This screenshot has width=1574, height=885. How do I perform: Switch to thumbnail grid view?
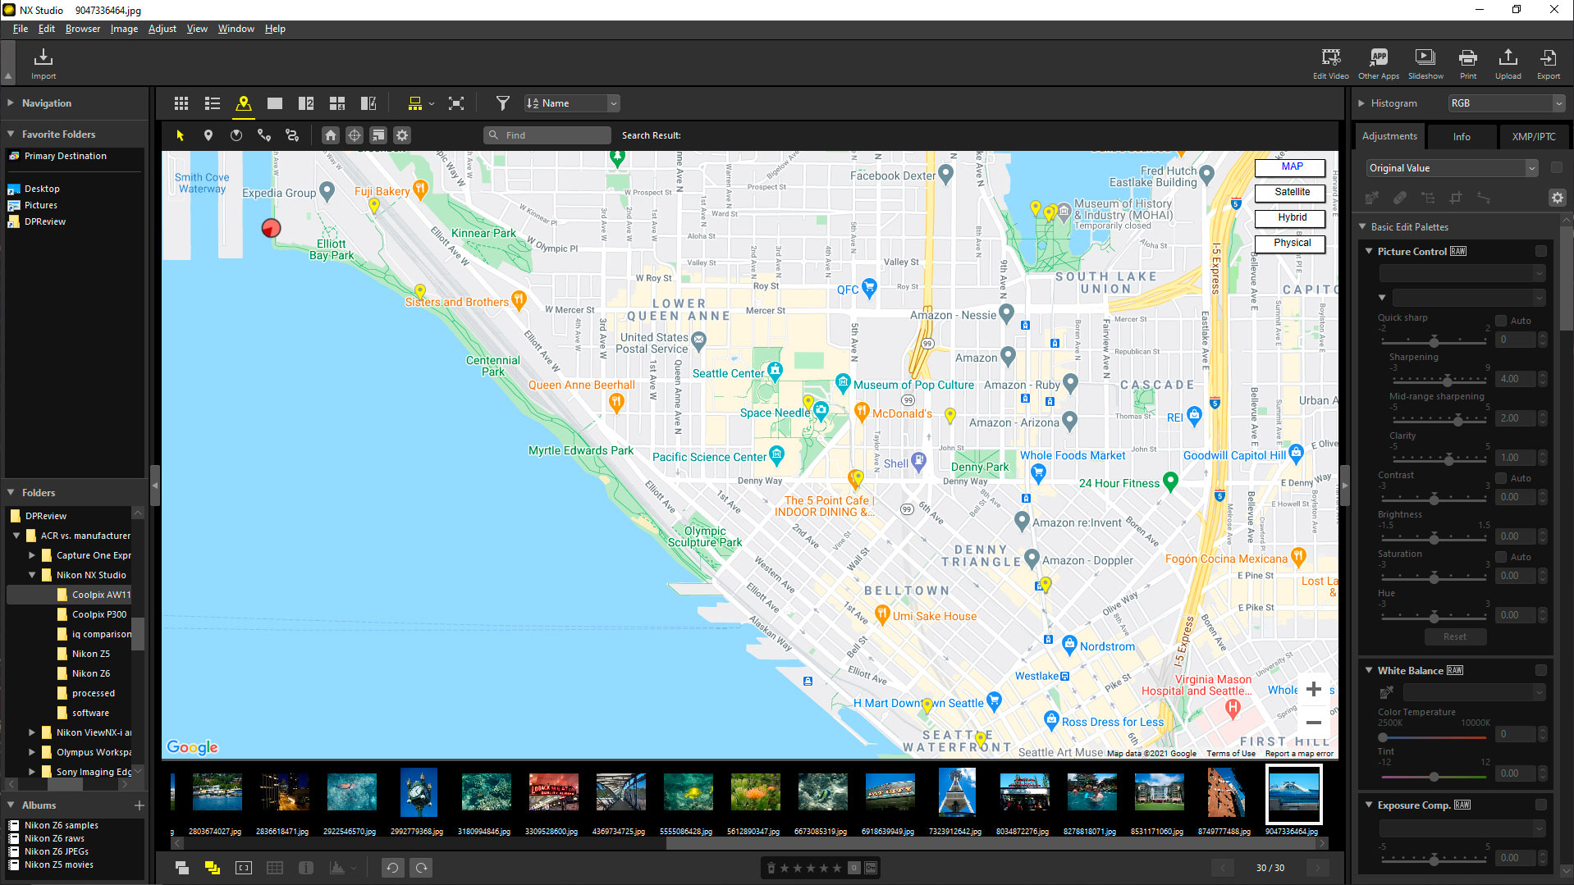(181, 103)
